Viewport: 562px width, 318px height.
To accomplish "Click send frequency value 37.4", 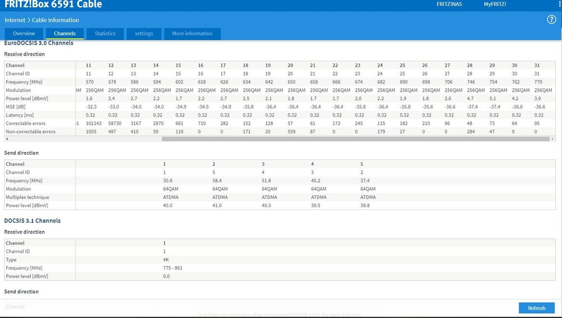I will point(365,181).
